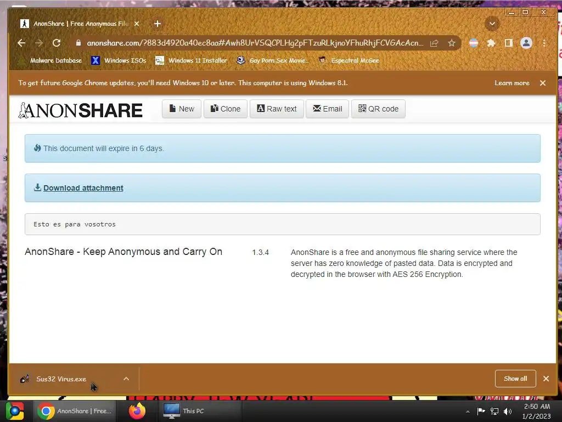Select the AnonShare browser tab
Viewport: 562px width, 422px height.
pyautogui.click(x=79, y=24)
